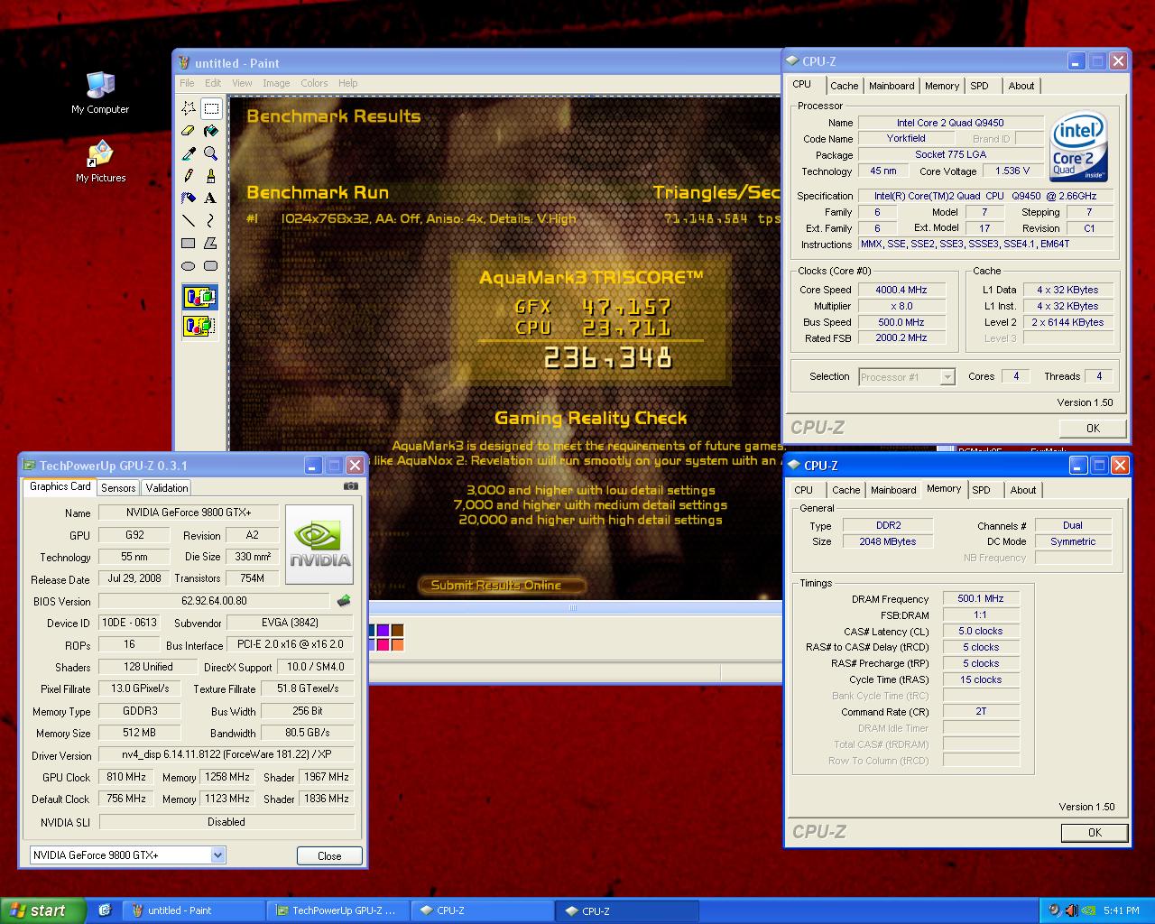Select the Text tool in Paint
Image resolution: width=1155 pixels, height=924 pixels.
211,198
